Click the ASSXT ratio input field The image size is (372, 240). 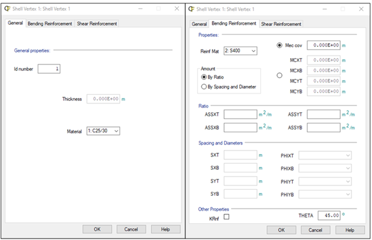(240, 114)
